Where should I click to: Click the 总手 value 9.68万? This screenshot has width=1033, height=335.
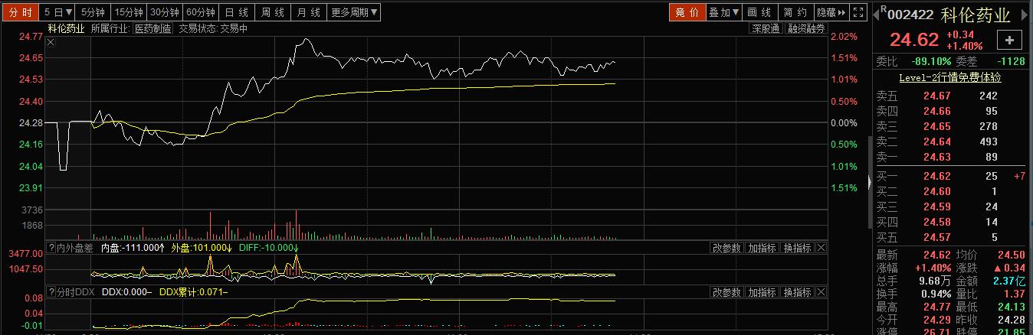click(x=935, y=281)
